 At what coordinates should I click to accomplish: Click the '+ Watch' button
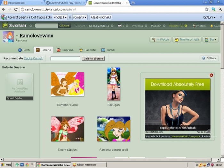coord(160,39)
